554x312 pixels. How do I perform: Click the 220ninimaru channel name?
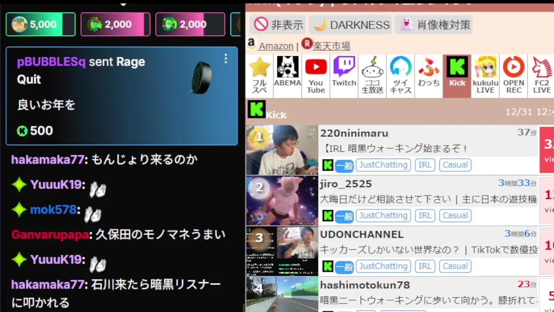point(354,133)
